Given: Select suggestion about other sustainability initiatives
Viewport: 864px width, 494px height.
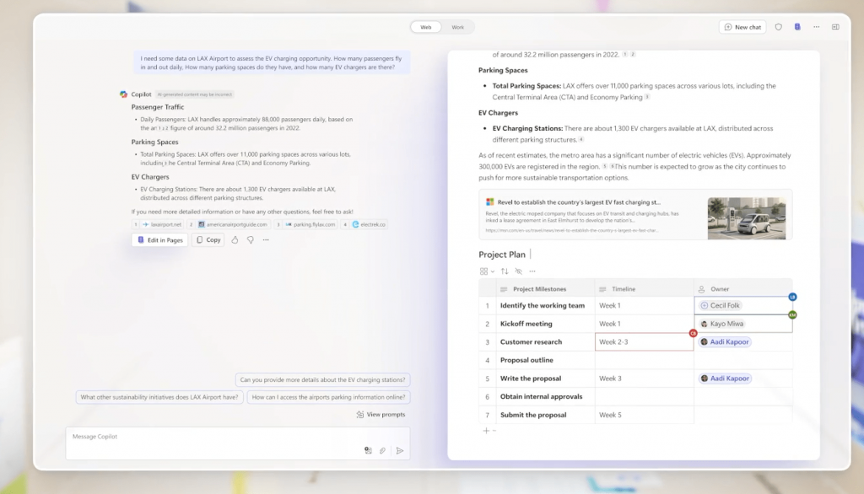Looking at the screenshot, I should tap(159, 397).
